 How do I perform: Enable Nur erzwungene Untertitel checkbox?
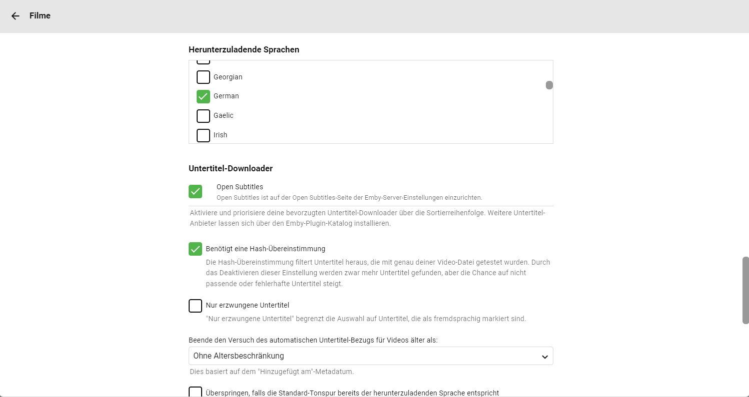[195, 306]
